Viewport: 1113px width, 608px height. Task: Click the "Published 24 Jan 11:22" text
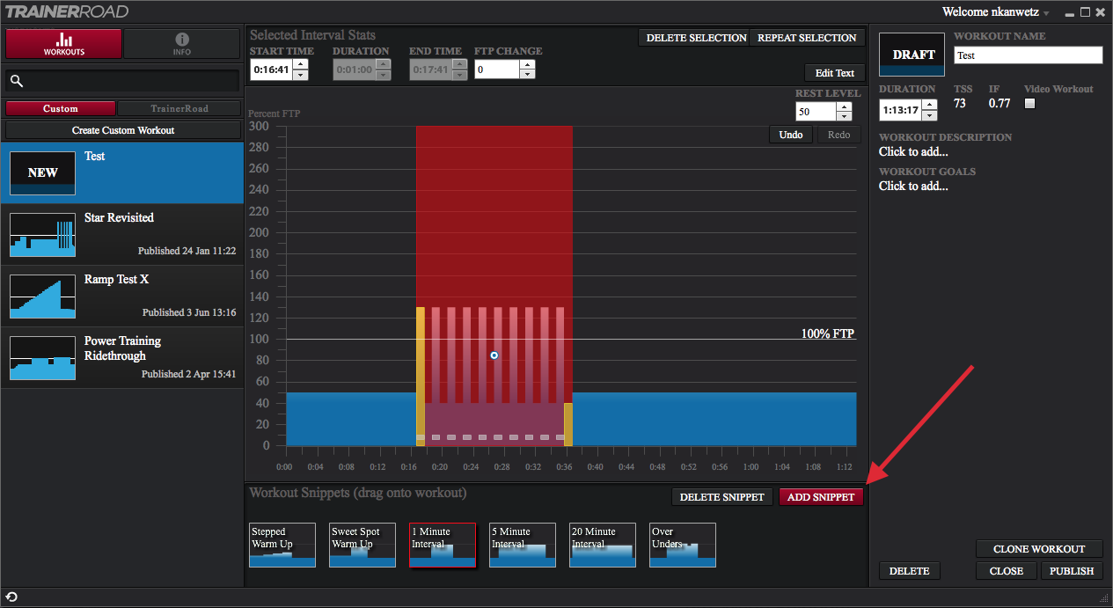(187, 251)
